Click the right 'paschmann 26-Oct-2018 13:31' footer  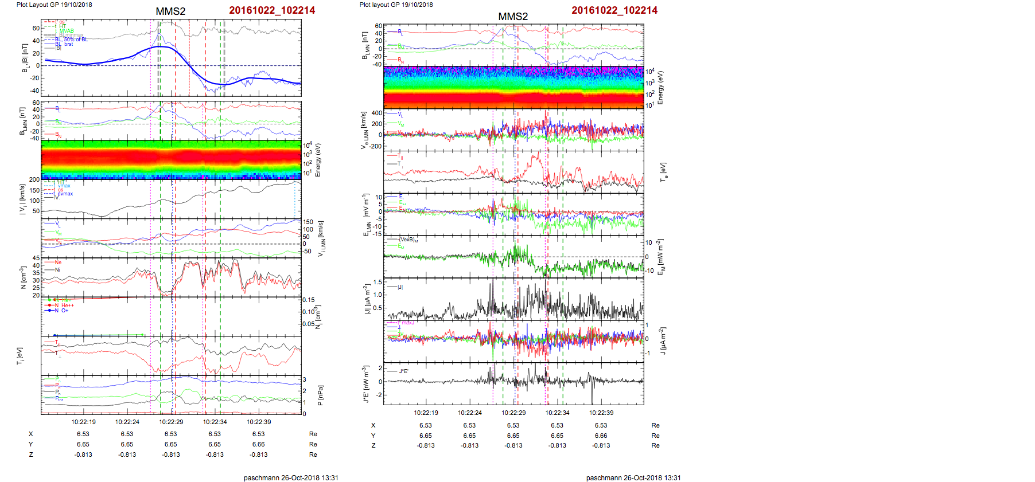[633, 477]
